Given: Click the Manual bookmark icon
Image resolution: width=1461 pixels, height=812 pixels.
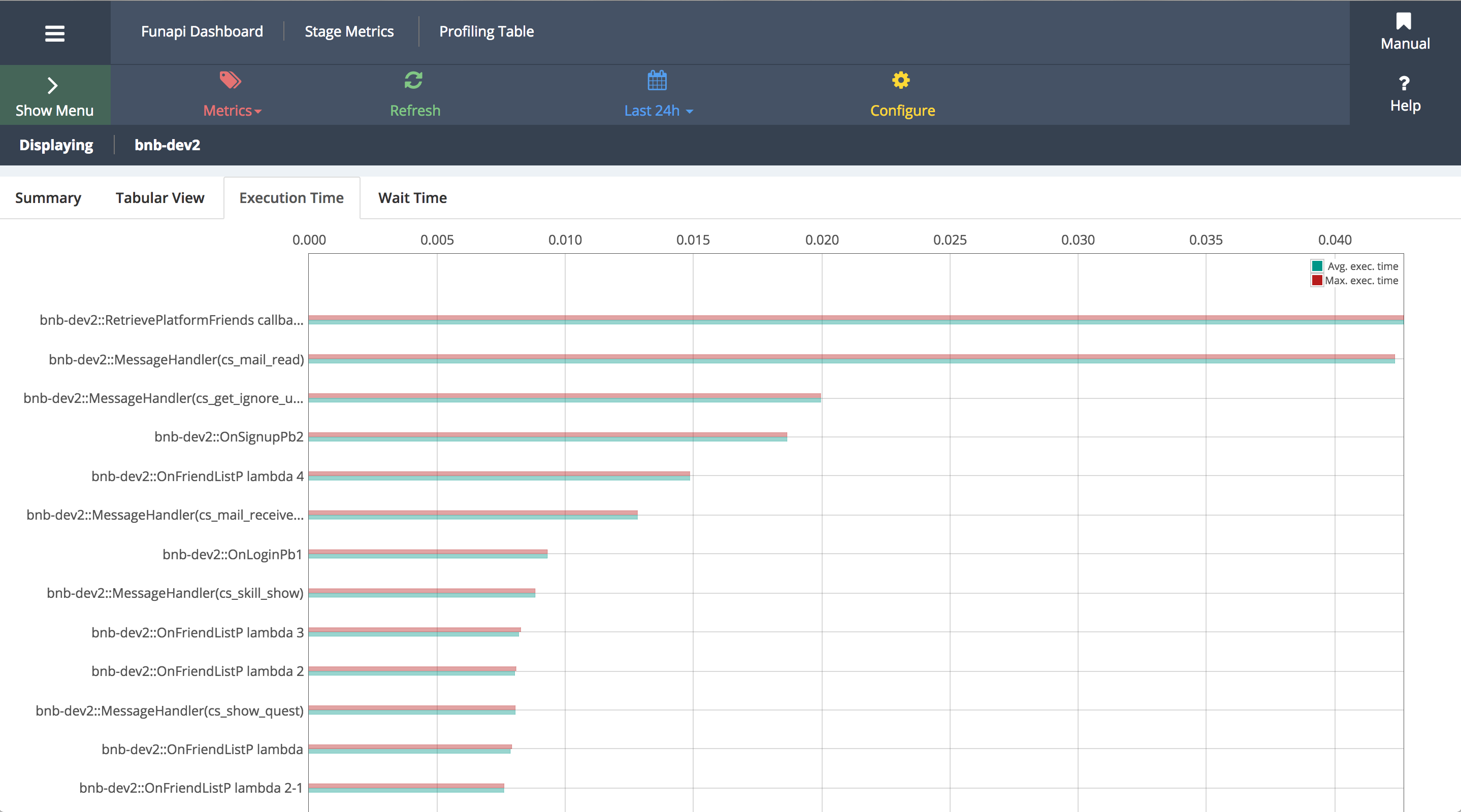Looking at the screenshot, I should click(x=1404, y=21).
